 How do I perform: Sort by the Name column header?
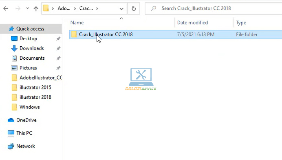pos(77,23)
